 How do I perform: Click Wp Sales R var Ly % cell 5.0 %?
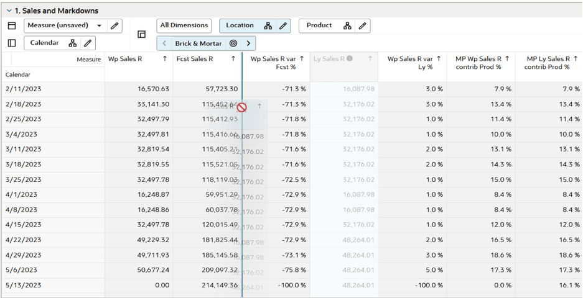[x=413, y=270]
